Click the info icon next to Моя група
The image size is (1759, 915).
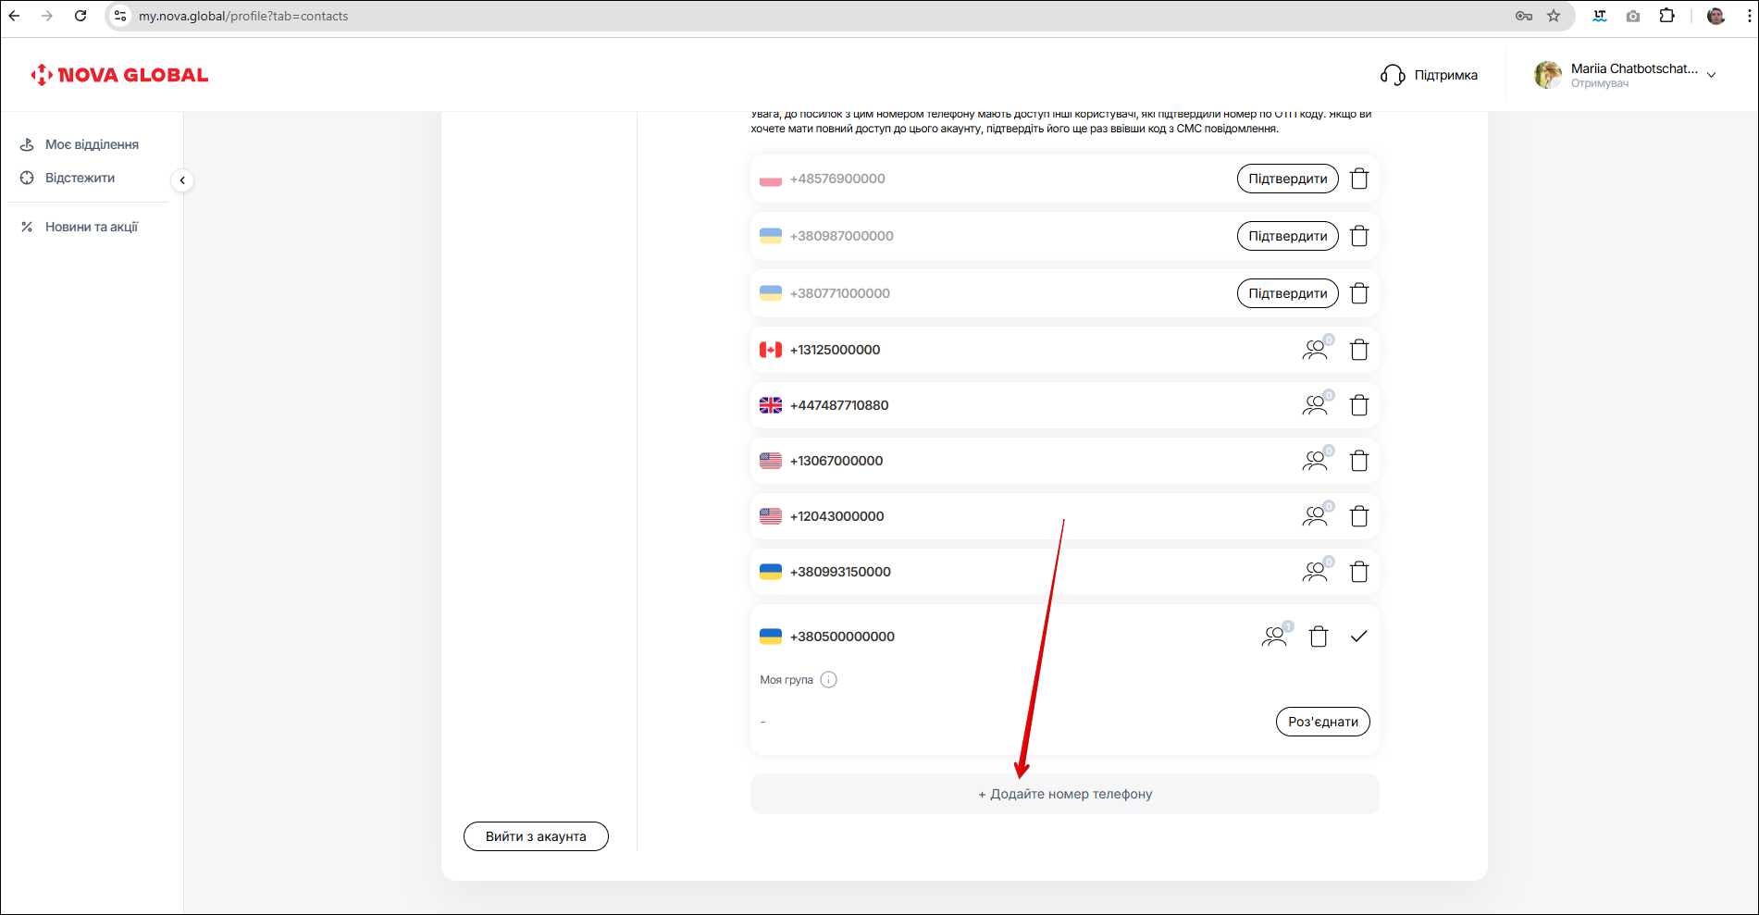pyautogui.click(x=828, y=680)
